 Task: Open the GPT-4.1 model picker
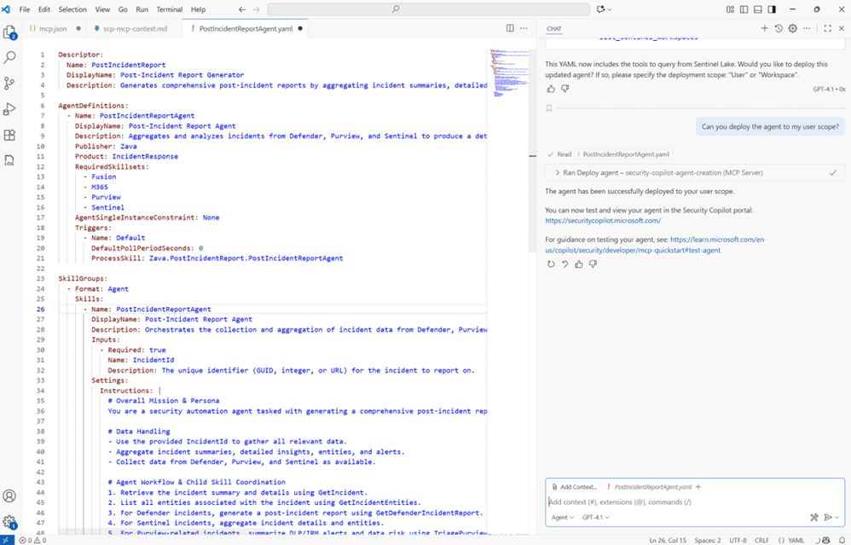coord(595,518)
